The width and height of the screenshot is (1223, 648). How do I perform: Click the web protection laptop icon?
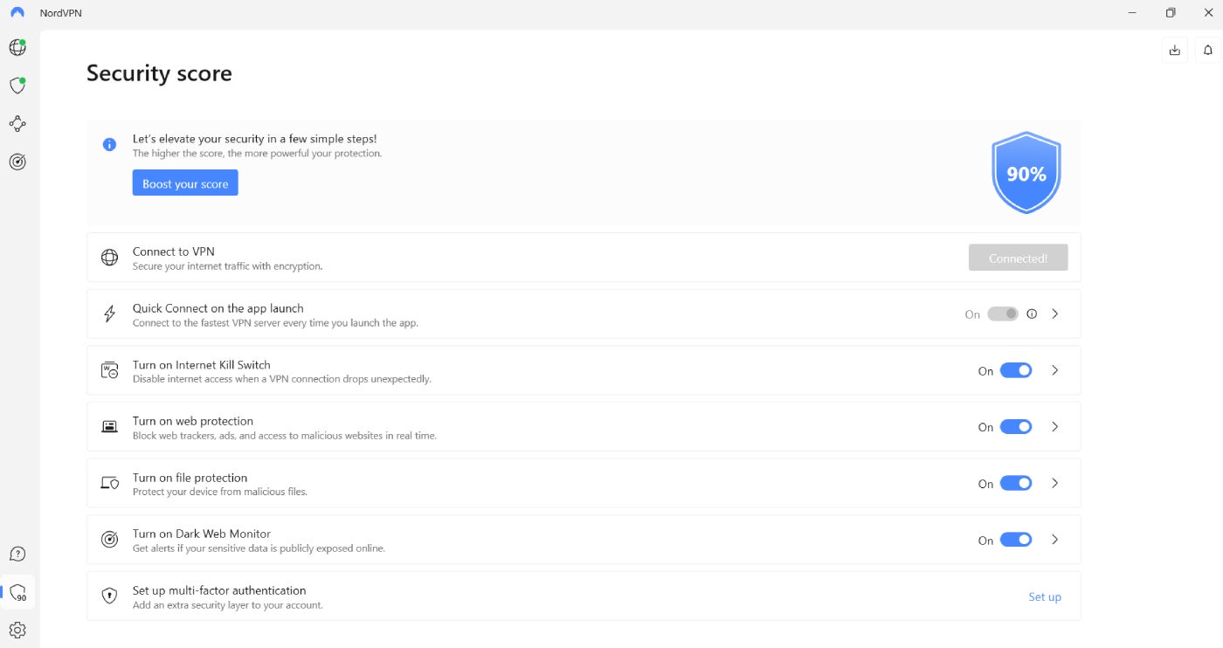[109, 427]
